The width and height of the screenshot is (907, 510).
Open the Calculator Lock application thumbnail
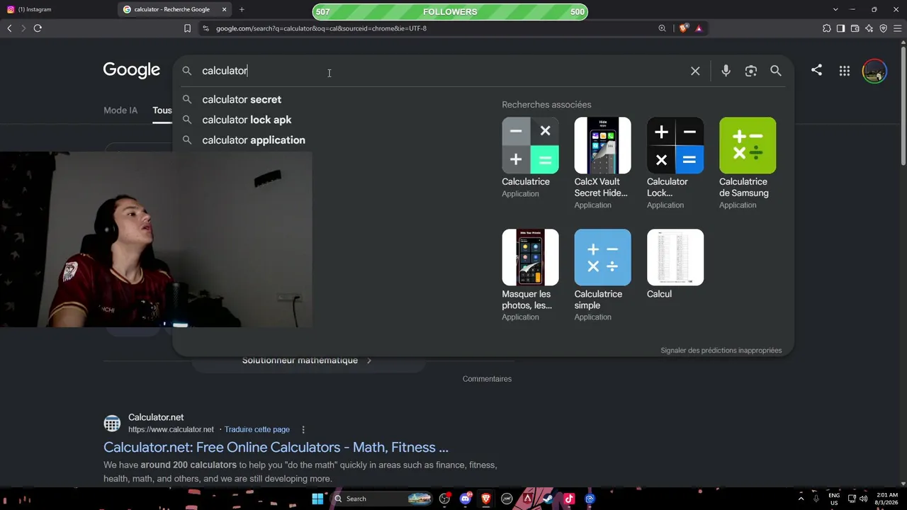675,145
